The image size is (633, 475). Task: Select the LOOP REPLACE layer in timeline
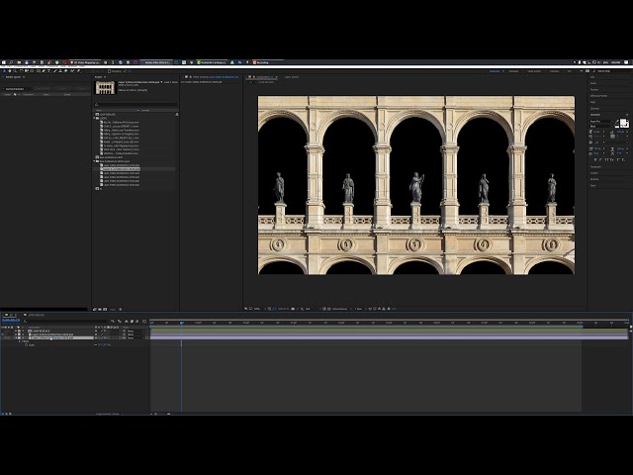tap(41, 331)
